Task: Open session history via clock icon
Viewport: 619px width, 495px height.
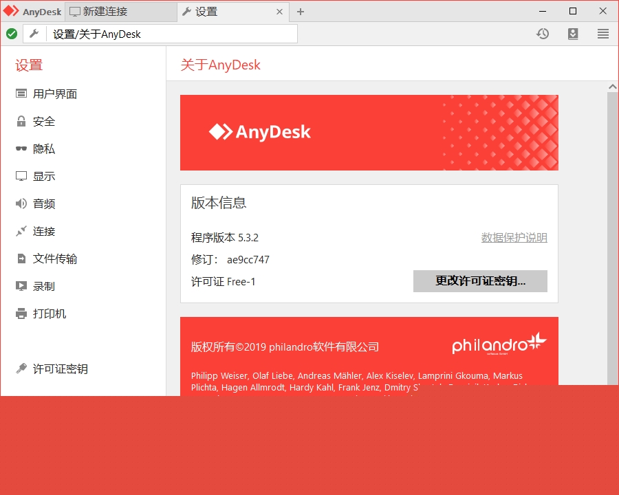Action: (543, 33)
